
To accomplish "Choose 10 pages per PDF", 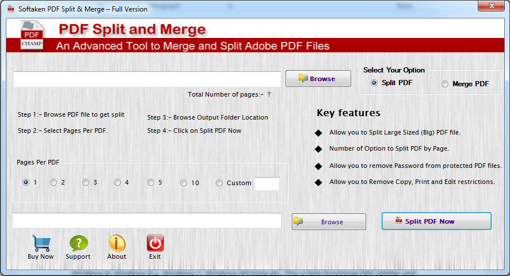I will pos(184,183).
